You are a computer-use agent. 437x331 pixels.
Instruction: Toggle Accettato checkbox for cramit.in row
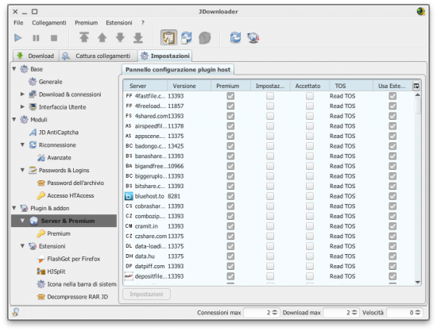pyautogui.click(x=310, y=226)
